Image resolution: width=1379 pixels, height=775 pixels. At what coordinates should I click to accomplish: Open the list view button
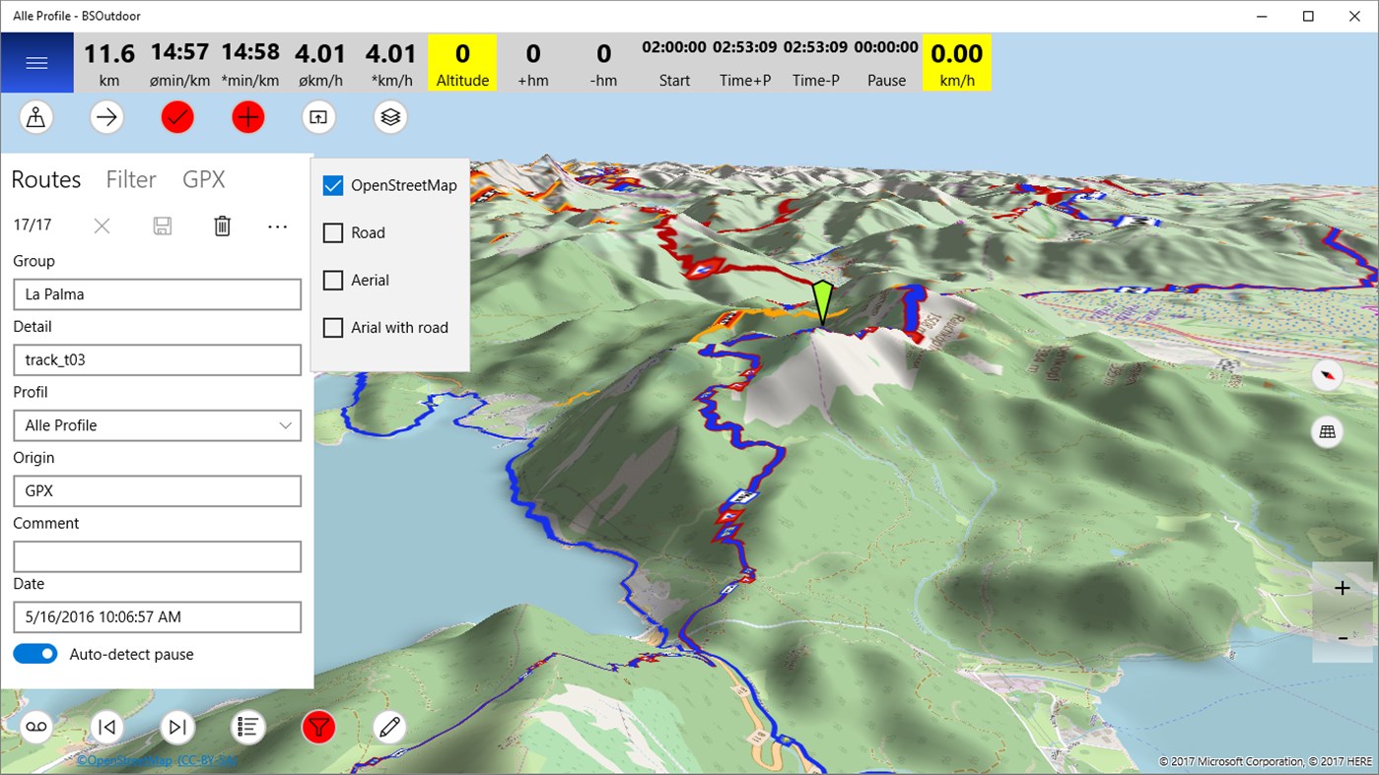coord(248,727)
